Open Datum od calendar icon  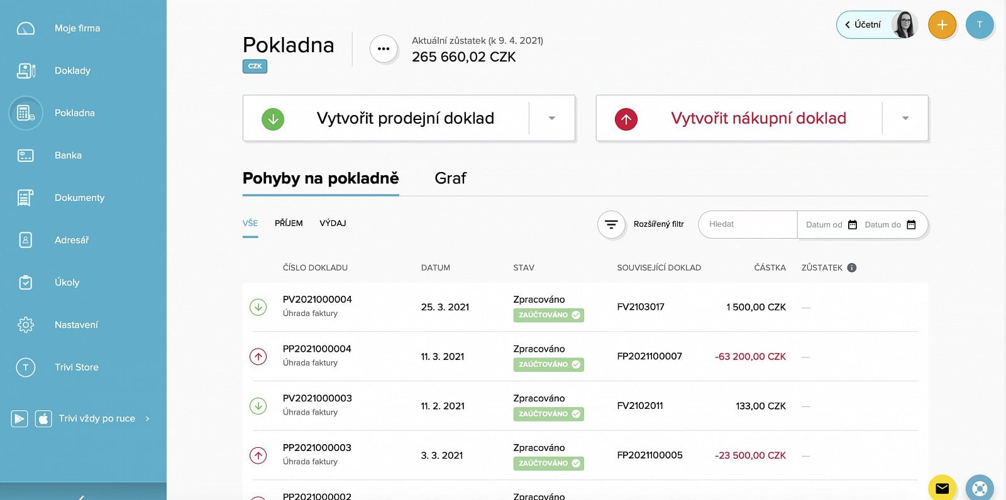[853, 224]
